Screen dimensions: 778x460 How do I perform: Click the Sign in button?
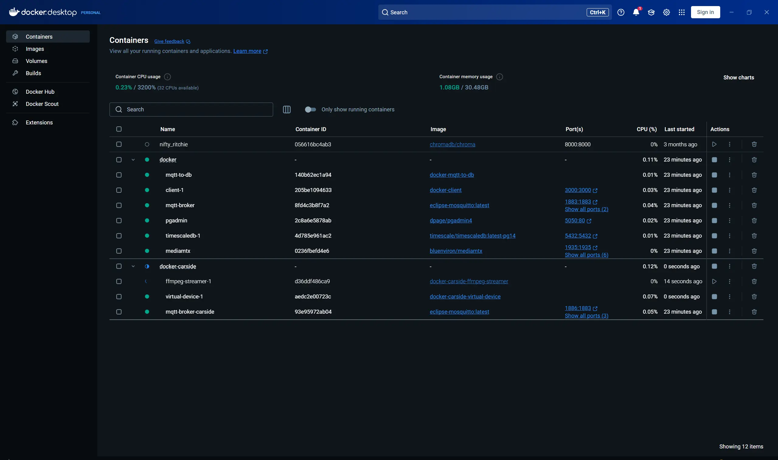pyautogui.click(x=705, y=12)
